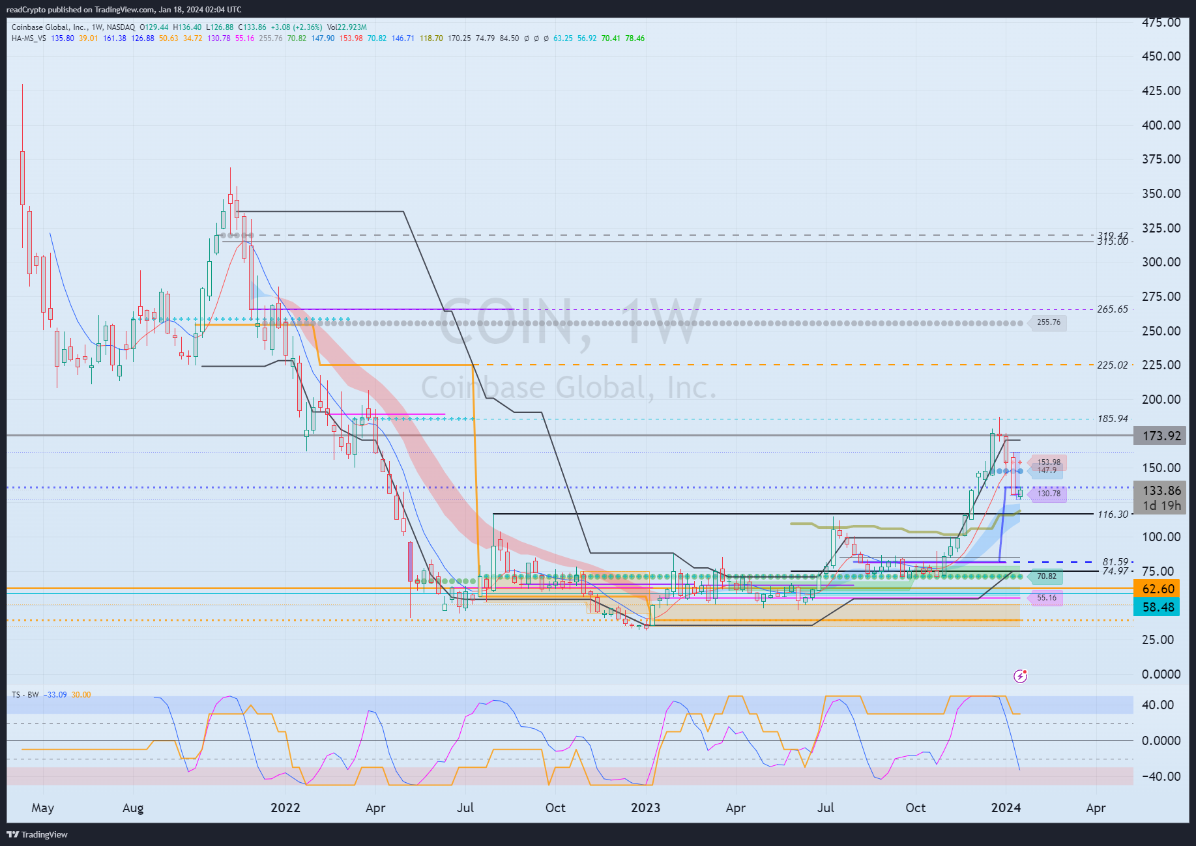The height and width of the screenshot is (846, 1196).
Task: Click the open value O129.44
Action: pyautogui.click(x=154, y=27)
